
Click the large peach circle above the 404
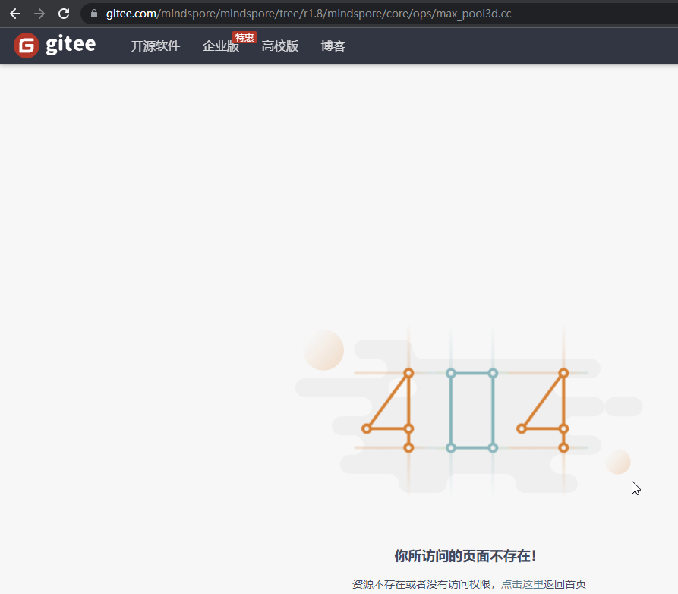[324, 350]
